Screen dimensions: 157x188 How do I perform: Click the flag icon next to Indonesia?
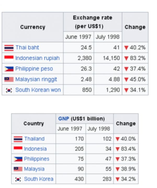[x=18, y=149]
